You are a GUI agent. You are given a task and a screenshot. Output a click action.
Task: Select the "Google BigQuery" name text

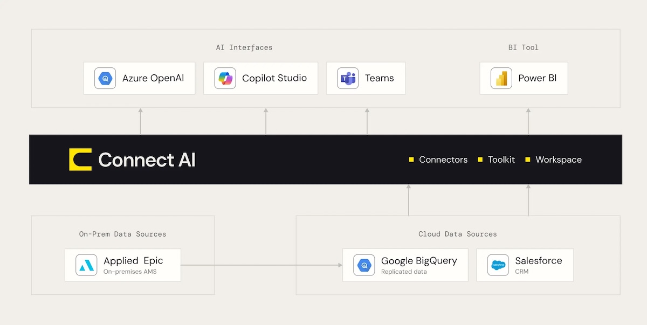[419, 261]
